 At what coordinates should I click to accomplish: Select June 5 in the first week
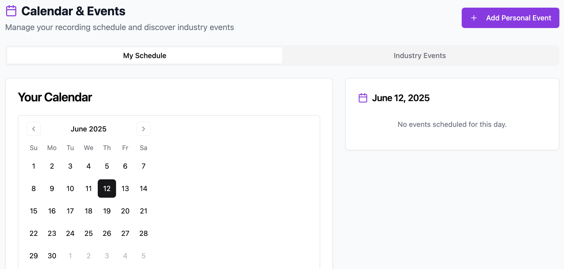107,166
